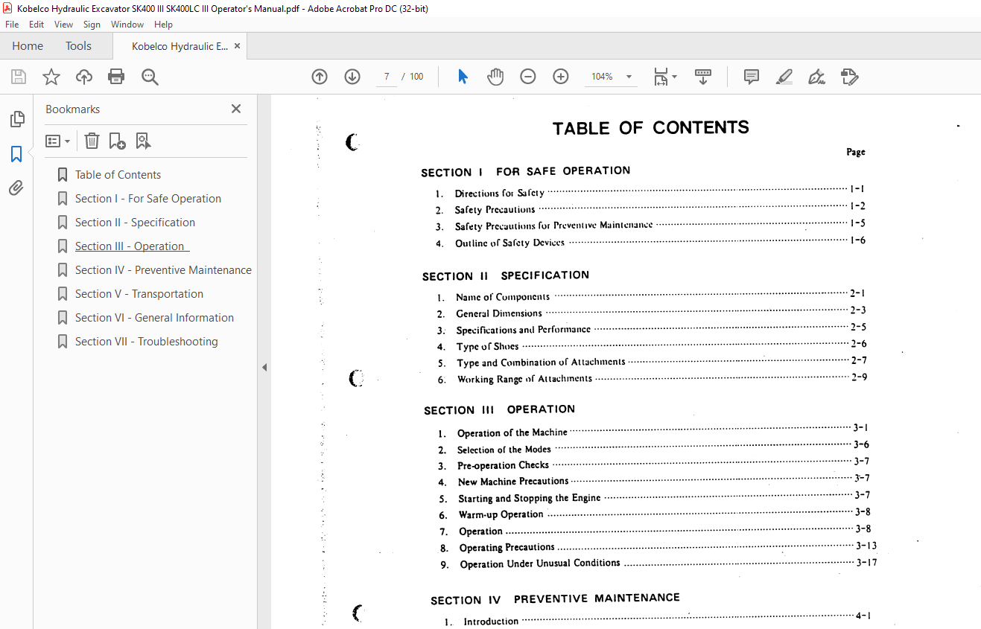
Task: Open the Sign document tool
Action: click(816, 77)
